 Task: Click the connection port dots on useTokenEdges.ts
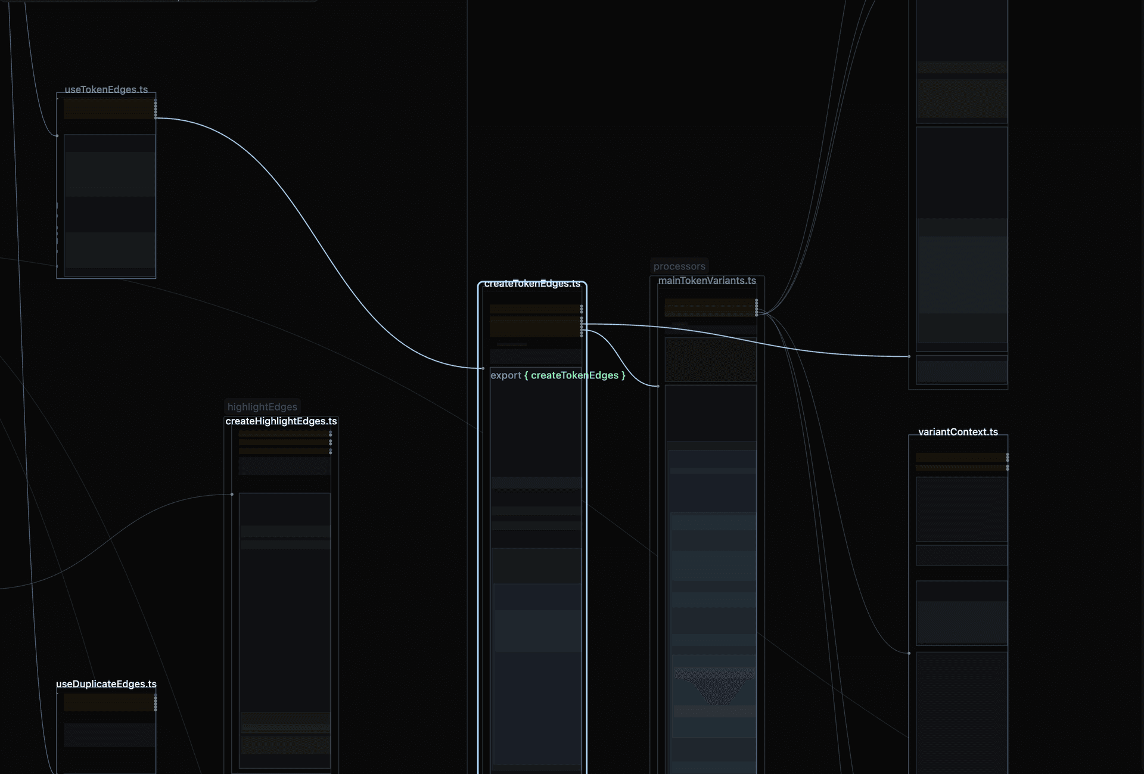point(156,110)
